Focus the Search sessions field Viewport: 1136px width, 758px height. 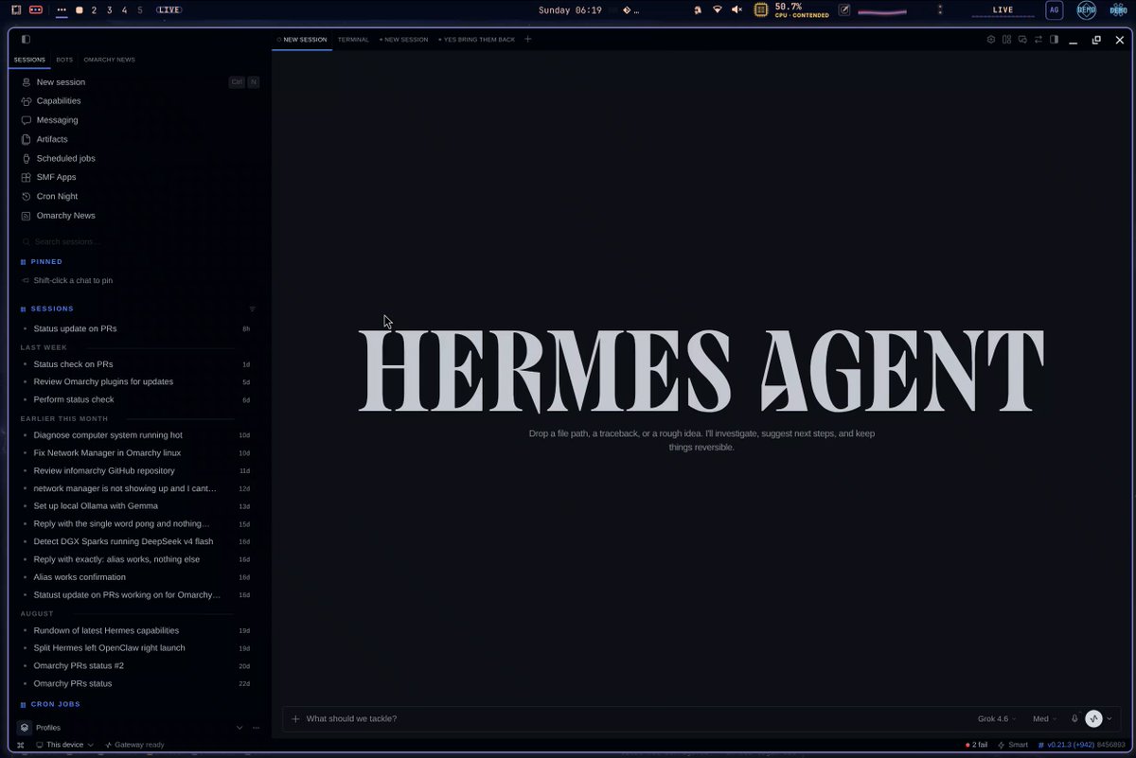140,241
